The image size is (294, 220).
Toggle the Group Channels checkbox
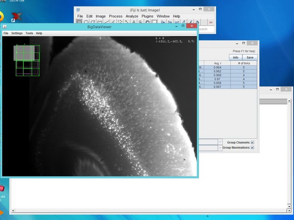[252, 143]
